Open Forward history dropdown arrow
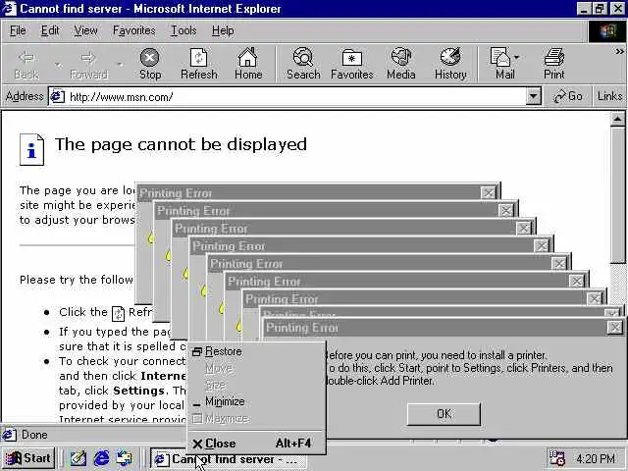Image resolution: width=628 pixels, height=471 pixels. click(119, 65)
